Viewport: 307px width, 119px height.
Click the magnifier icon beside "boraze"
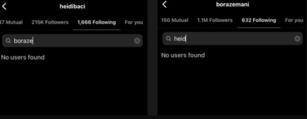[x=8, y=41]
